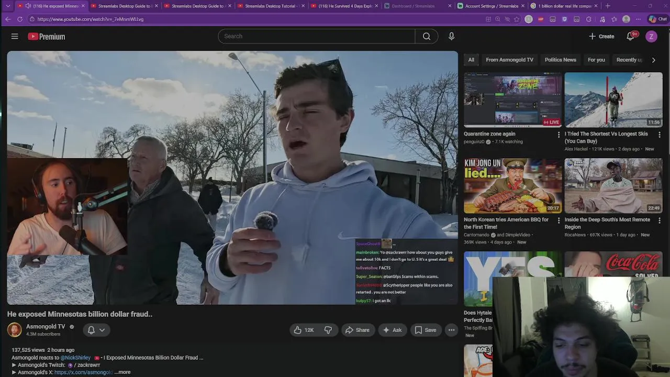Reload the page with refresh icon
The width and height of the screenshot is (670, 377).
point(20,19)
